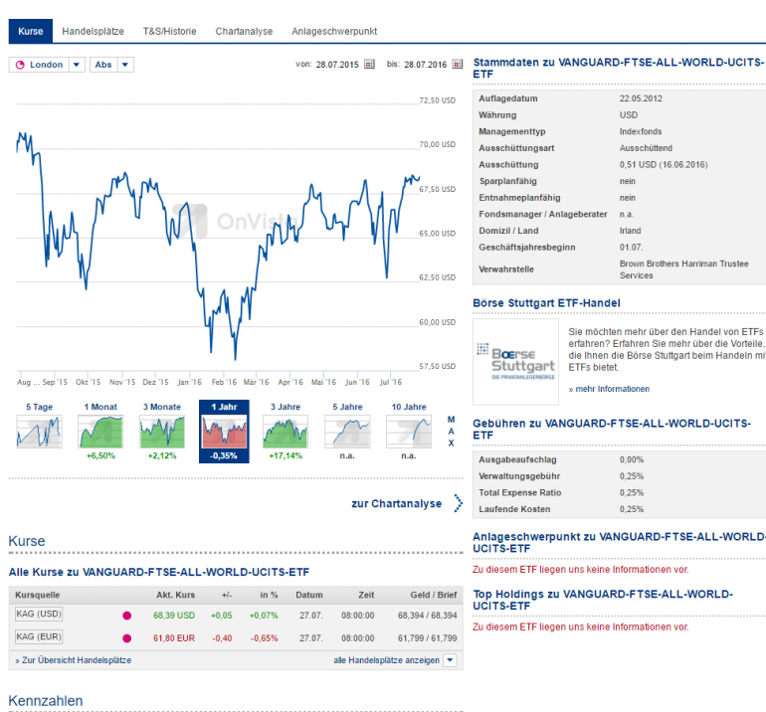Expand the London exchange dropdown arrow

click(x=77, y=65)
